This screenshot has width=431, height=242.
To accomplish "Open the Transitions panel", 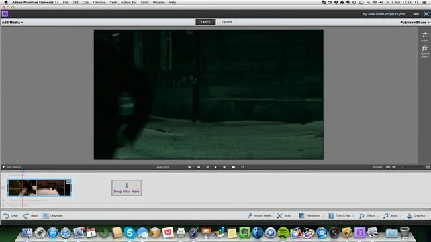I will point(311,216).
